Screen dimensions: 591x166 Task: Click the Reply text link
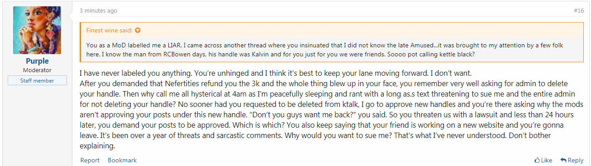pyautogui.click(x=576, y=160)
